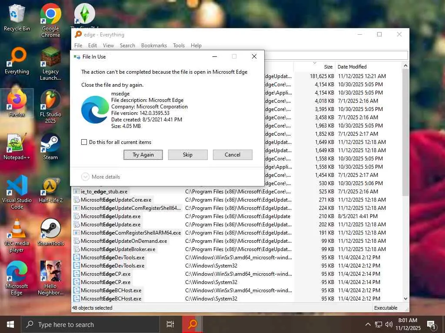
Task: Select the FL Studio 2025 icon
Action: 50,107
